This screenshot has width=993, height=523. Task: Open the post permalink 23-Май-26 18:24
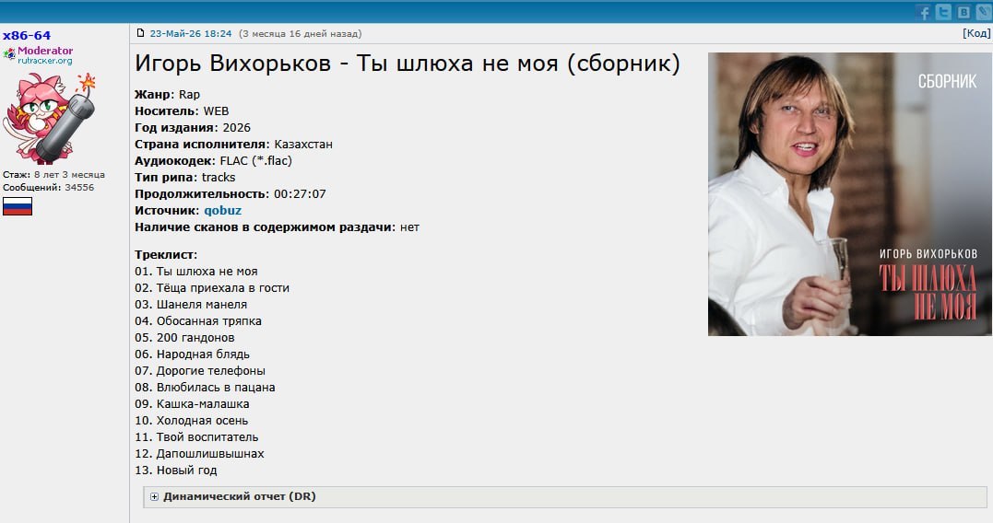point(191,33)
